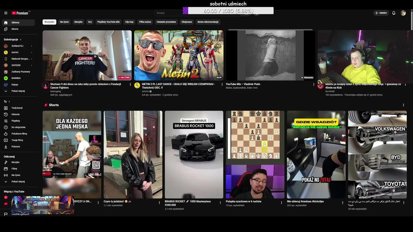Open the Ty section header
413x232 pixels.
(7, 101)
